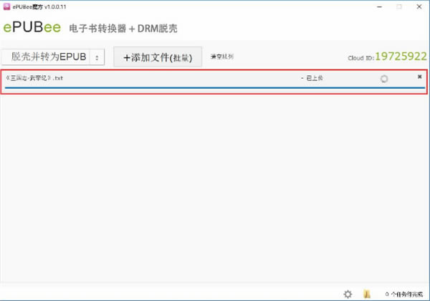
Task: Click the ePUBee app icon in title bar
Action: pyautogui.click(x=6, y=6)
